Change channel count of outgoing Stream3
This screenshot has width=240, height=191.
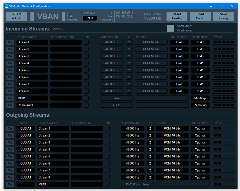[x=150, y=142]
